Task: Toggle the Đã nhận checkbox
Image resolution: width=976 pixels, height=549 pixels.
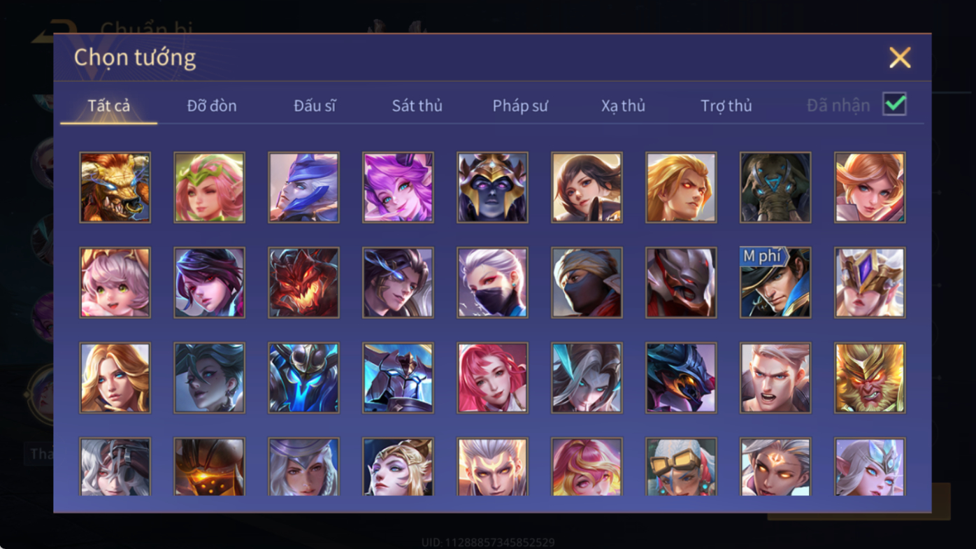Action: (894, 104)
